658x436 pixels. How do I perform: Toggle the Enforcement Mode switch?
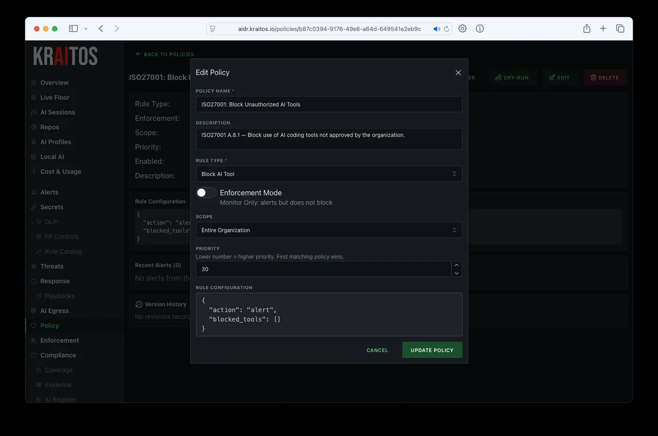pyautogui.click(x=206, y=193)
